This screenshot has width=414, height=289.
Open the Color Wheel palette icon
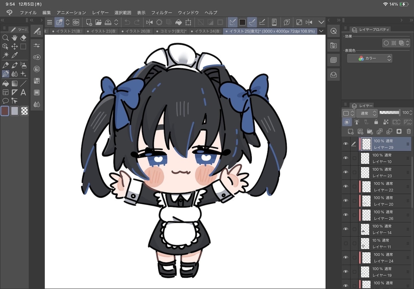coord(37,69)
